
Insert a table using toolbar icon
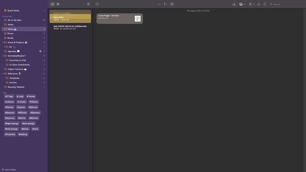[x=172, y=4]
